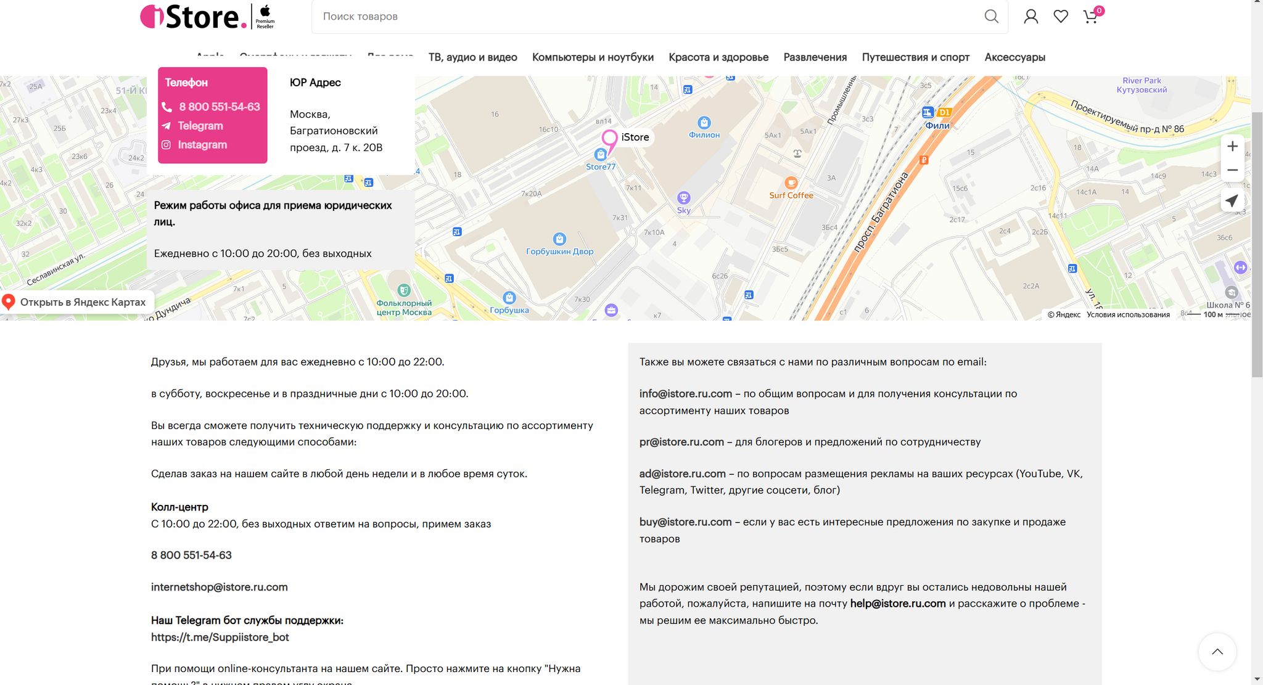Open the t.me/Suppiistore_bot Telegram link

(220, 637)
